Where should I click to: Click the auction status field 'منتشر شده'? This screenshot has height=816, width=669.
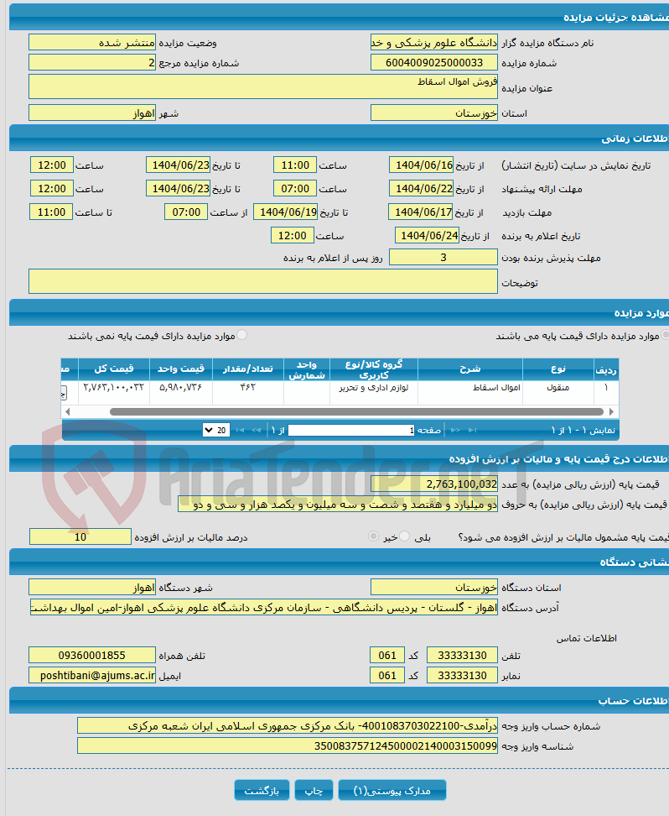coord(92,43)
